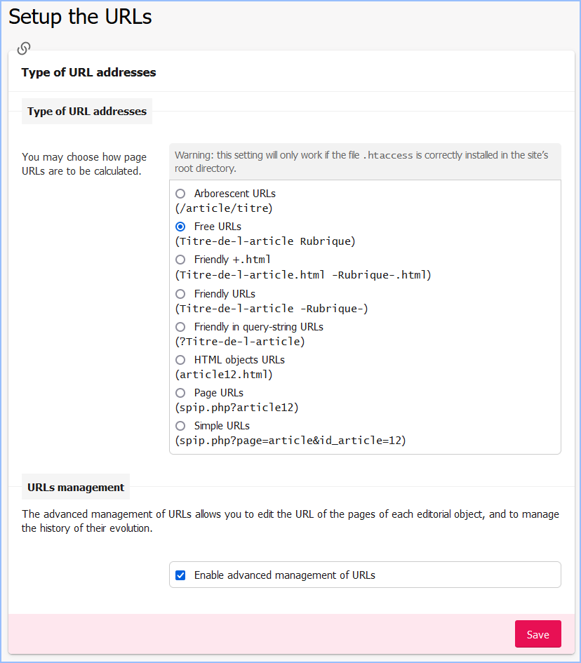
Task: Select the Friendly +.html radio button
Action: click(180, 260)
